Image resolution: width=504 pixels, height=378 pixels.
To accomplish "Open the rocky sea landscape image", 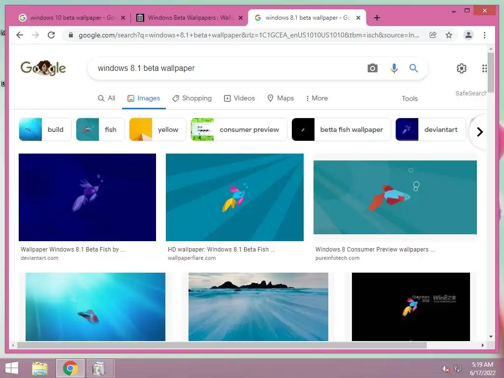I will click(258, 307).
